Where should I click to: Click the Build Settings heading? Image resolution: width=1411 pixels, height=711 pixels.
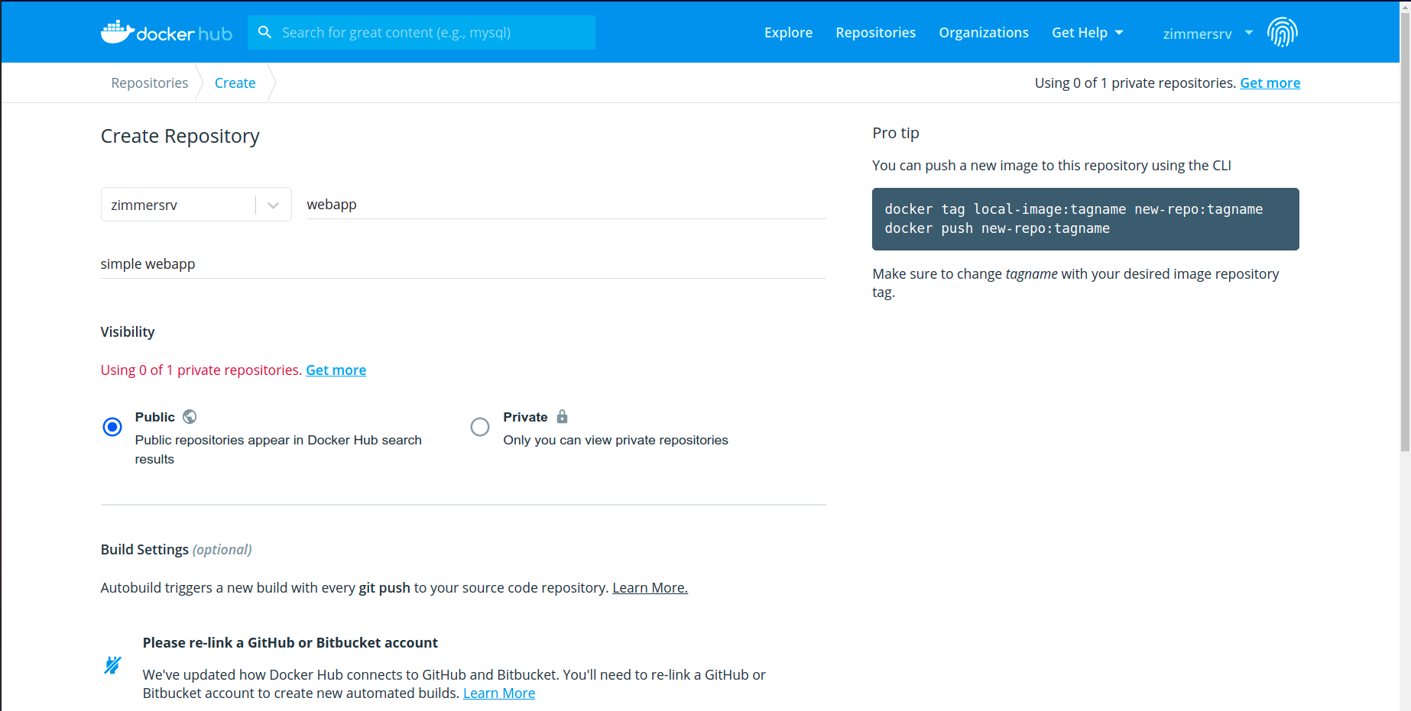click(176, 549)
